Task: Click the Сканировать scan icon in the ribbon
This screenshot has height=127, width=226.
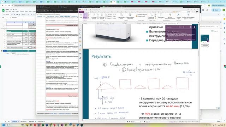Action: point(161,16)
